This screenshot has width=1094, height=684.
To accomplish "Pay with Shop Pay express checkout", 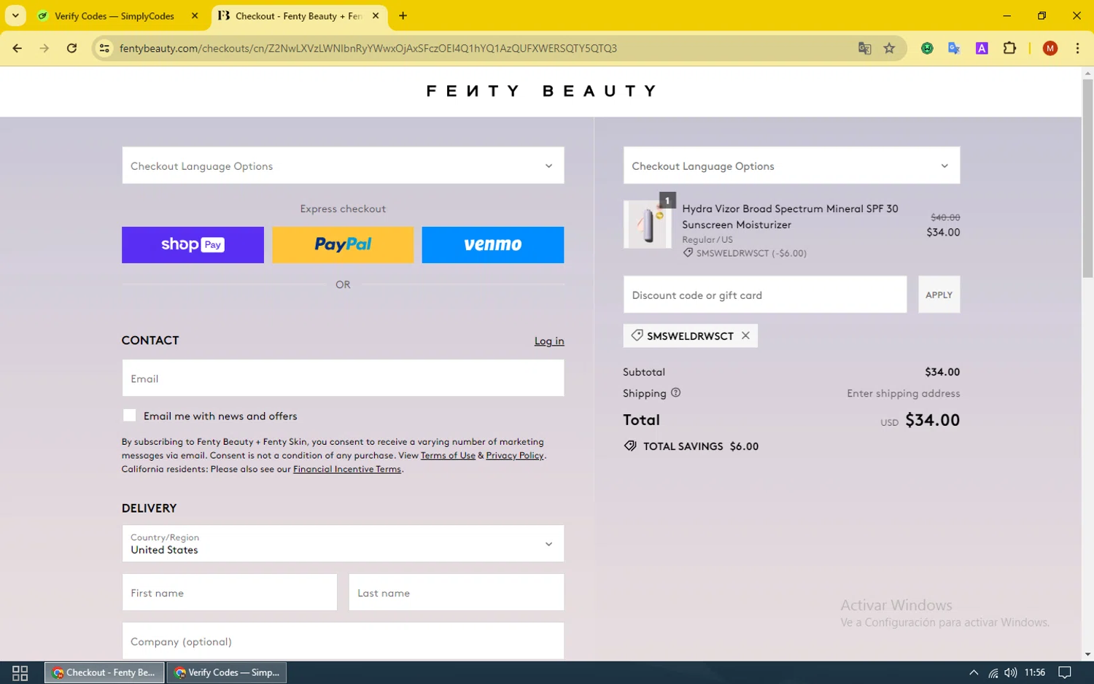I will click(x=193, y=244).
